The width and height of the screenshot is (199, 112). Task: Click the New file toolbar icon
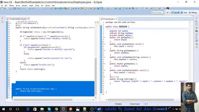pyautogui.click(x=2, y=8)
